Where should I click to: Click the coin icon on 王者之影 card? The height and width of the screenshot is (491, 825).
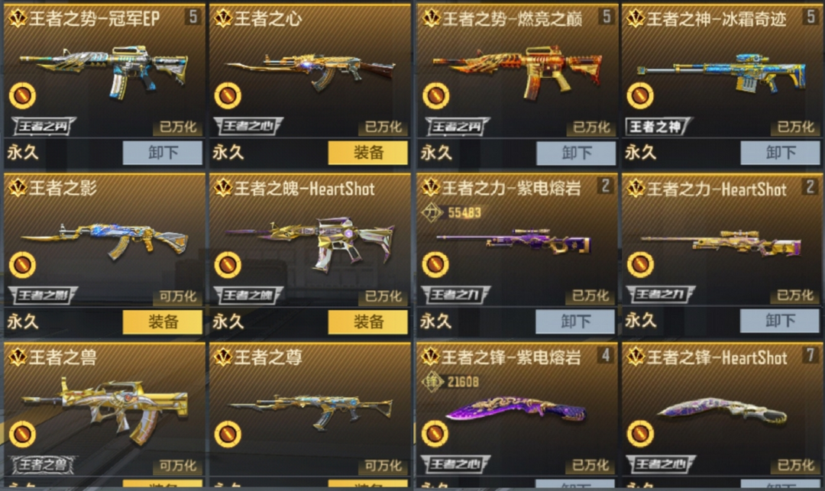click(22, 265)
